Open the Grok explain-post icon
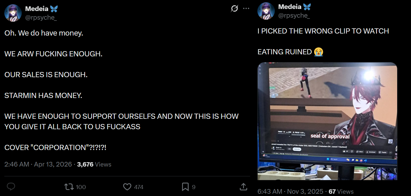The width and height of the screenshot is (411, 196). click(234, 9)
